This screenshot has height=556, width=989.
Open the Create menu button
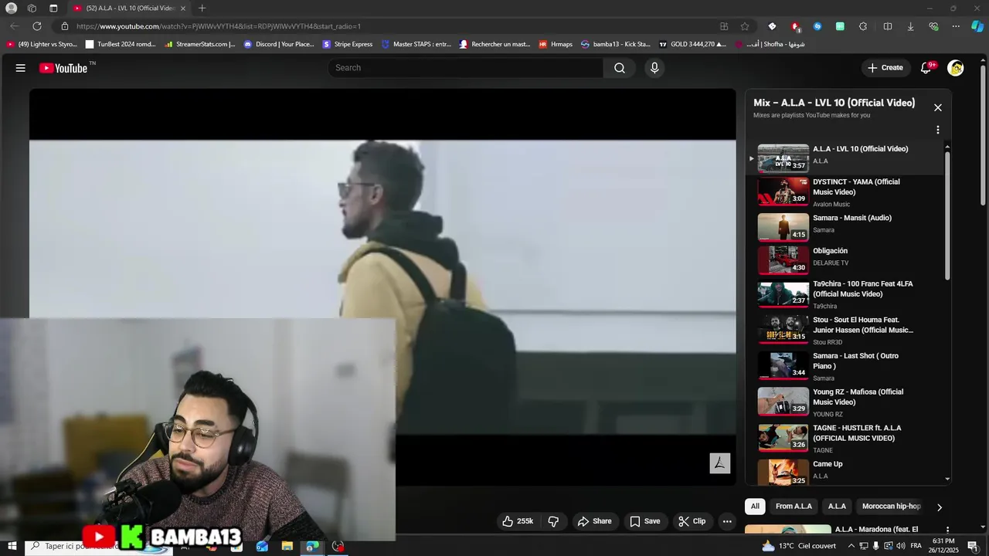(x=885, y=68)
